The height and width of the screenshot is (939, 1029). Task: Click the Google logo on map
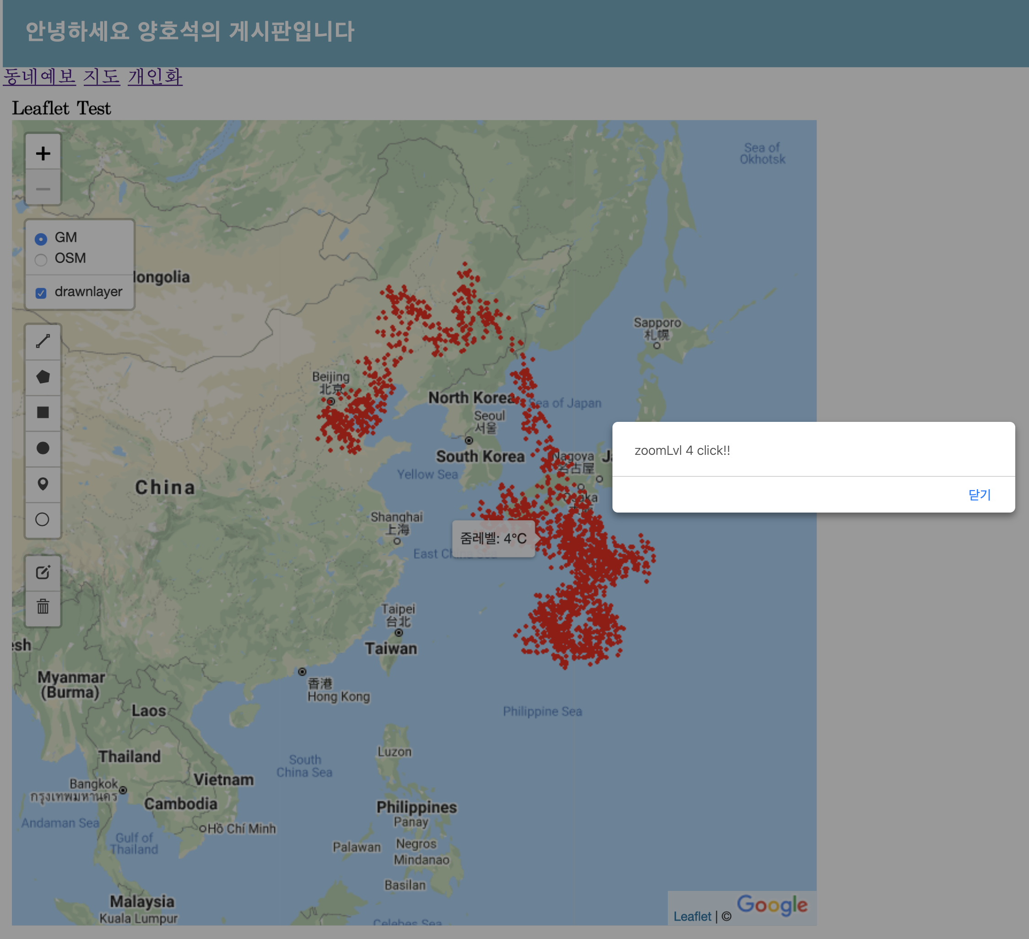[x=772, y=905]
